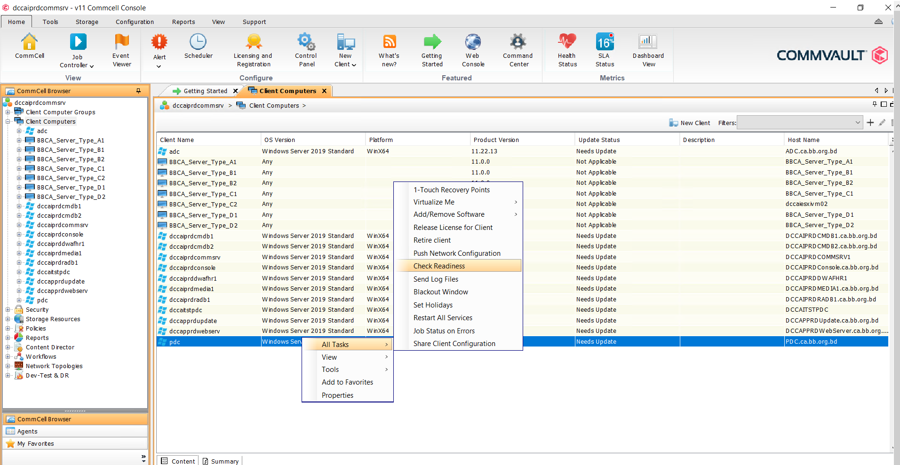
Task: Select the dccaiprdcmdb1 row in the table
Action: (x=522, y=236)
